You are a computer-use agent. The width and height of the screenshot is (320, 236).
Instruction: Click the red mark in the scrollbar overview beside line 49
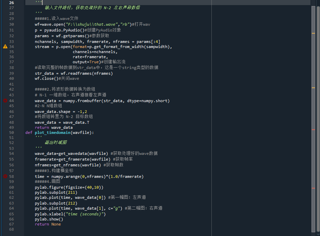[x=314, y=129]
